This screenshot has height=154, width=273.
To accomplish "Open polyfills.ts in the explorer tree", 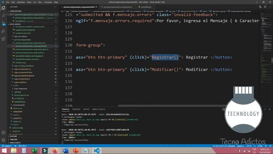I will click(17, 118).
